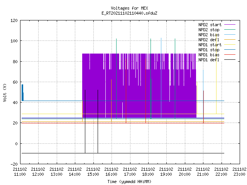Click the 'NPD1 stop' legend label
The width and height of the screenshot is (247, 185).
pyautogui.click(x=209, y=50)
